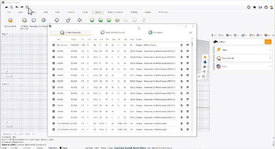Open the list menu icon in stock dialog
The height and width of the screenshot is (149, 275).
pyautogui.click(x=190, y=33)
